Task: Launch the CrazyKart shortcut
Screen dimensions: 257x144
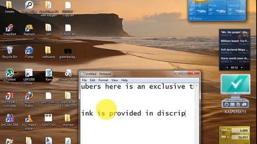Action: pyautogui.click(x=10, y=30)
